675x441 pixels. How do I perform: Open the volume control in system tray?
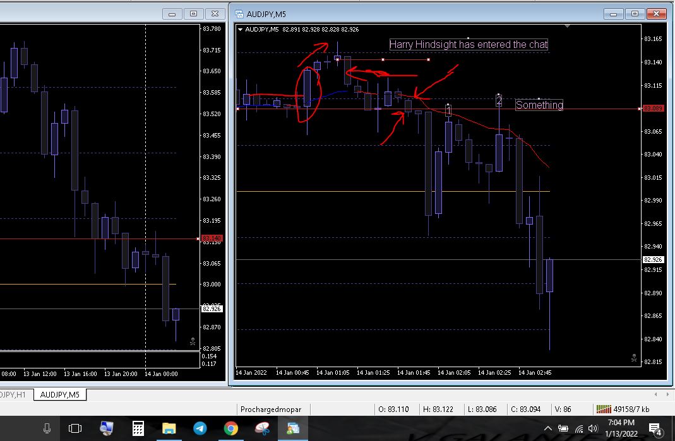[592, 429]
